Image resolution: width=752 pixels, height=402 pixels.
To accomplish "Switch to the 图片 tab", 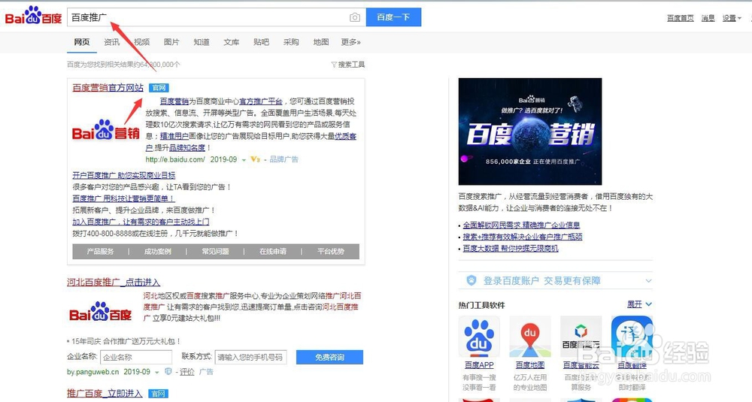I will pyautogui.click(x=171, y=42).
